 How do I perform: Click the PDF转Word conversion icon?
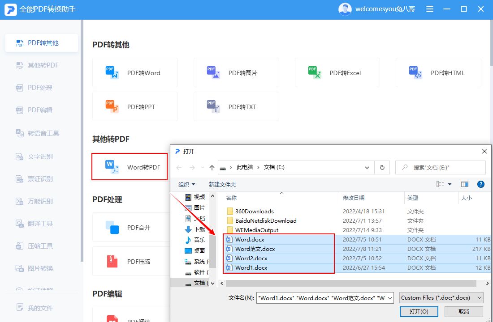point(112,72)
